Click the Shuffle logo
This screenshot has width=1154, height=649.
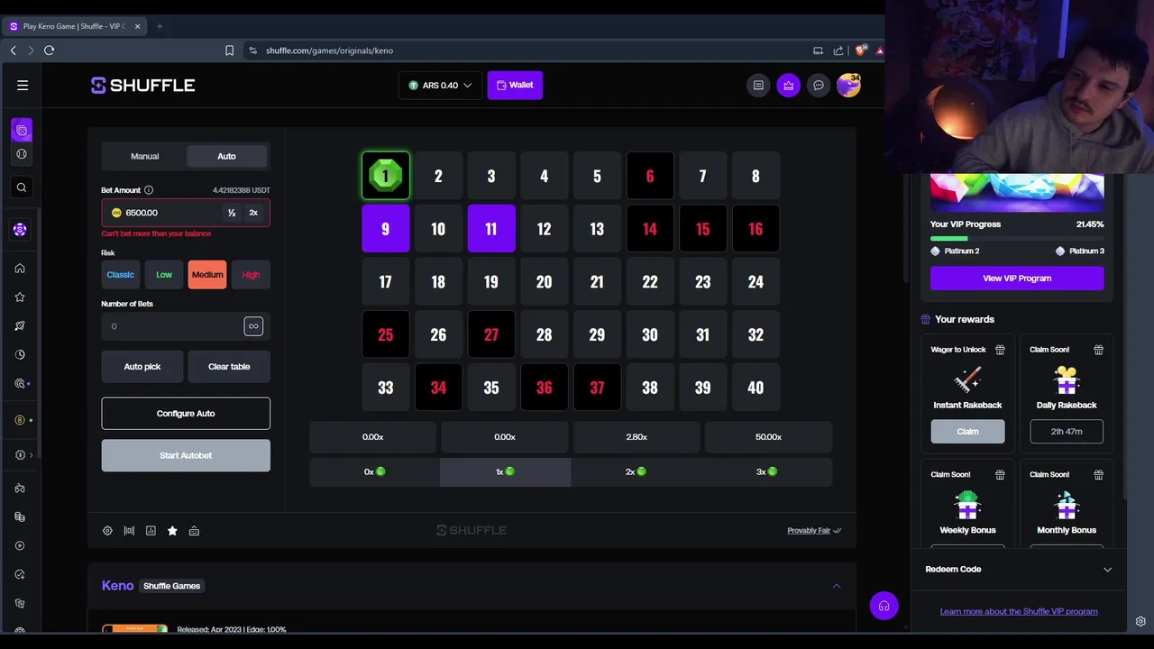pyautogui.click(x=142, y=86)
